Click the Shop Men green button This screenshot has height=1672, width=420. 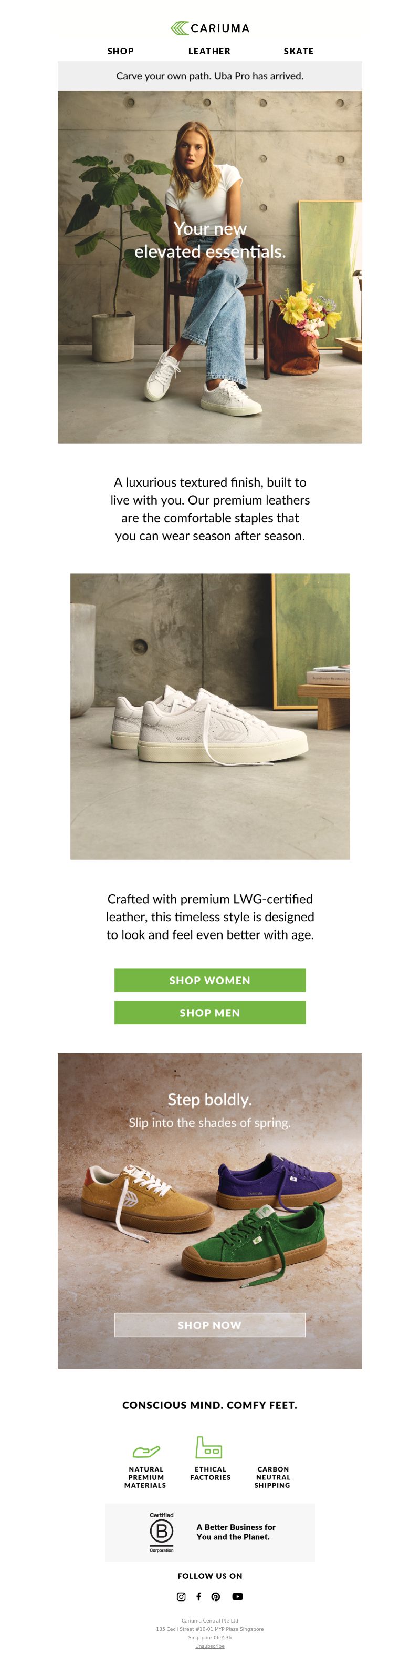(x=210, y=1012)
